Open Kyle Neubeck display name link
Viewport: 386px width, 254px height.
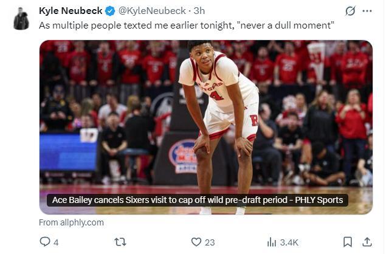click(x=70, y=11)
